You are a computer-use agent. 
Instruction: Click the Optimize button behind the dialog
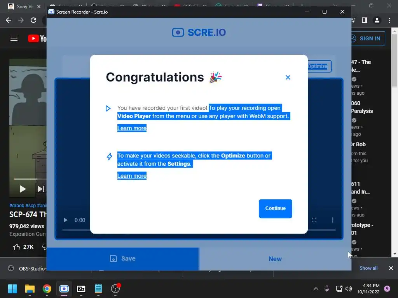point(319,66)
